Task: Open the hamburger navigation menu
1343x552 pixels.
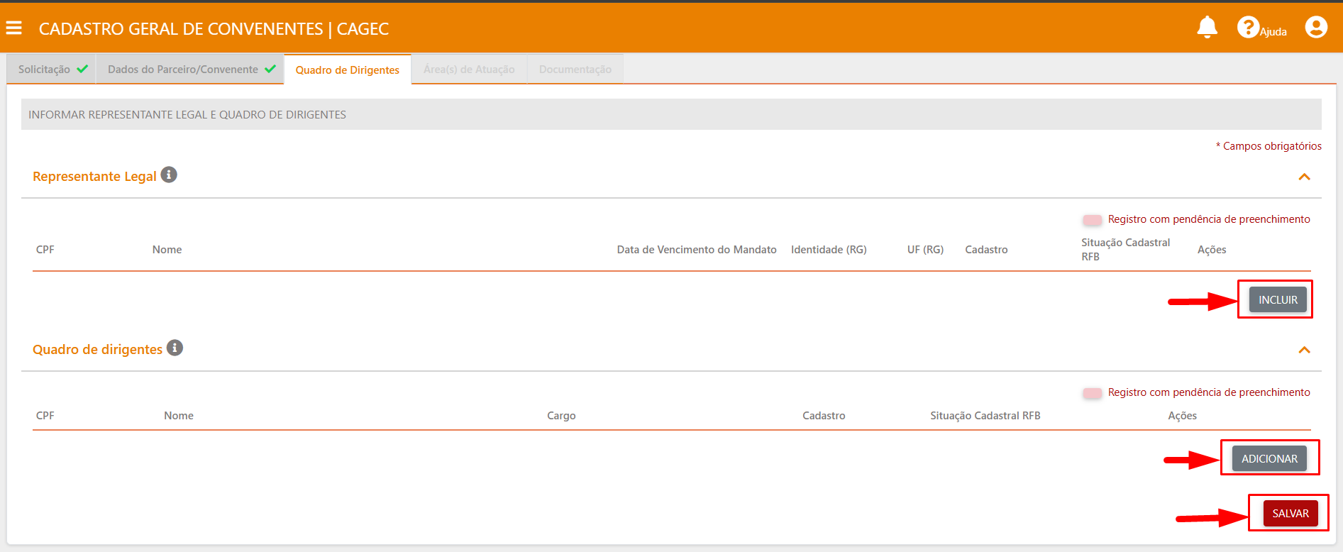Action: [13, 28]
